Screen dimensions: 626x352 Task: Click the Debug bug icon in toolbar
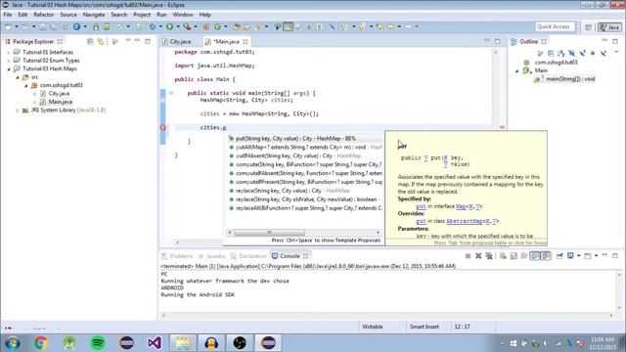point(153,26)
